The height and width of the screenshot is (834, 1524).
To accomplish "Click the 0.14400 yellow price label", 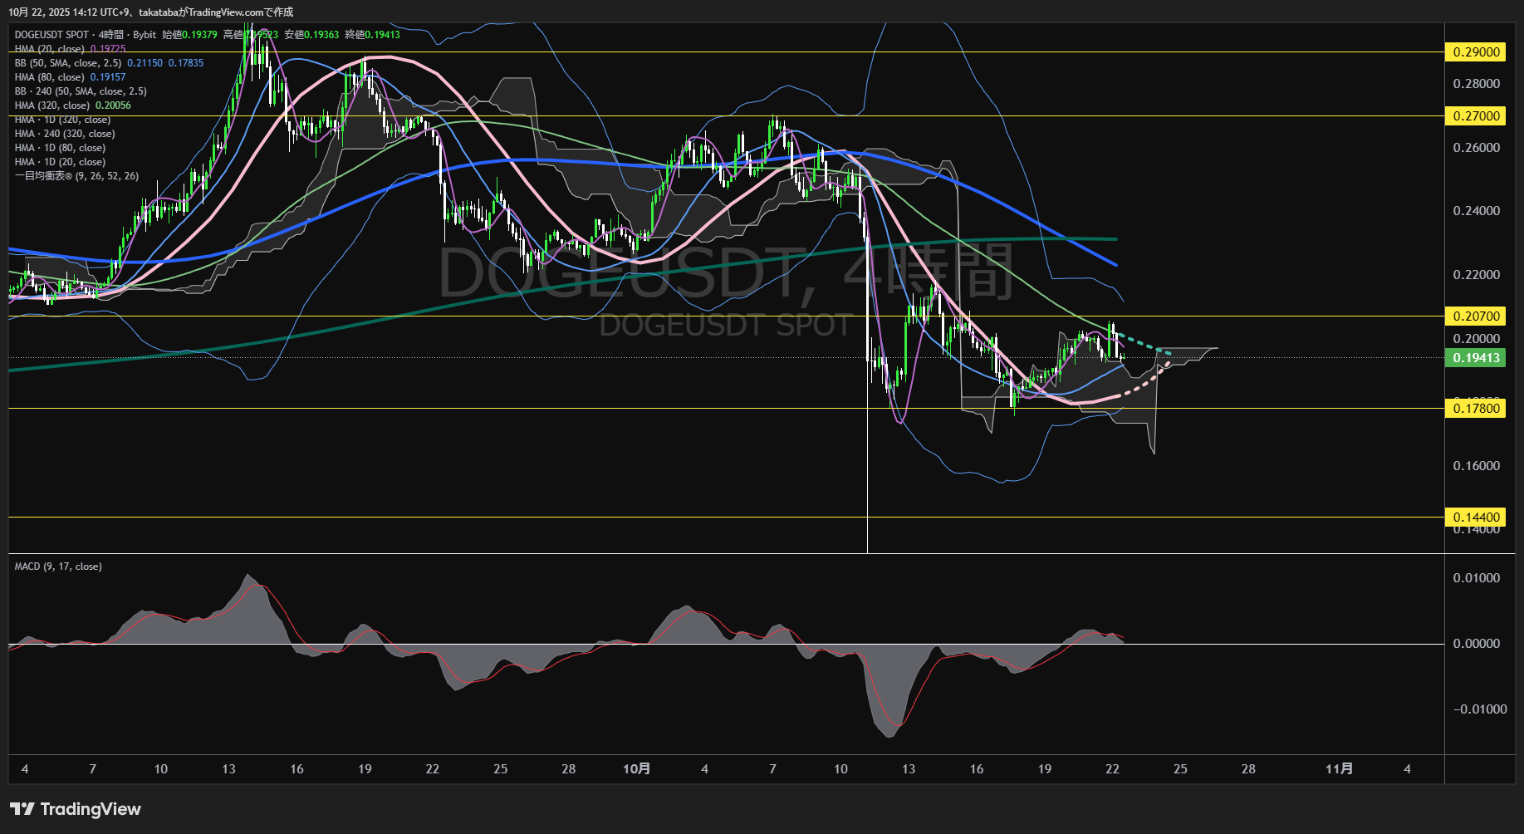I will point(1476,517).
